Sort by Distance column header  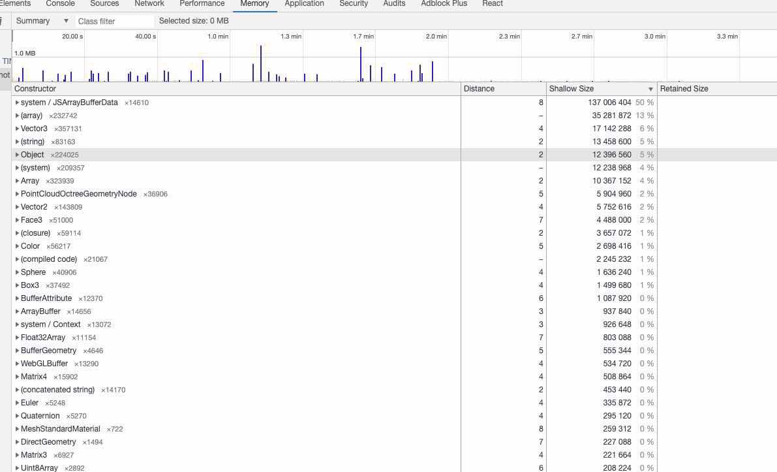click(x=503, y=89)
